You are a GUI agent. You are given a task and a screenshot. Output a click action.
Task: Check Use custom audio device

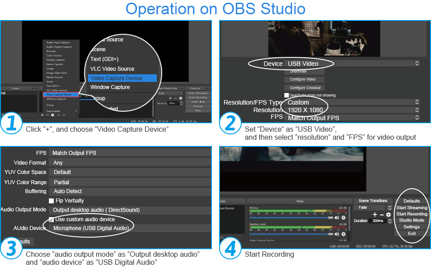[x=52, y=219]
